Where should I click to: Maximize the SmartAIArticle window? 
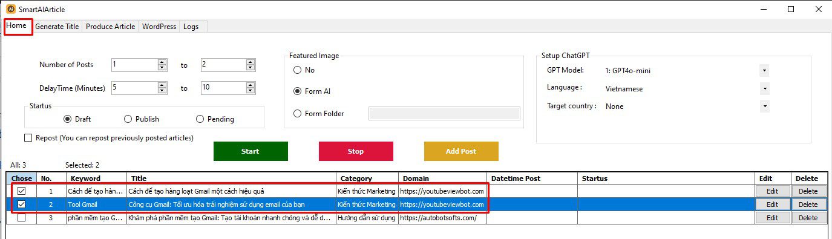pos(791,9)
